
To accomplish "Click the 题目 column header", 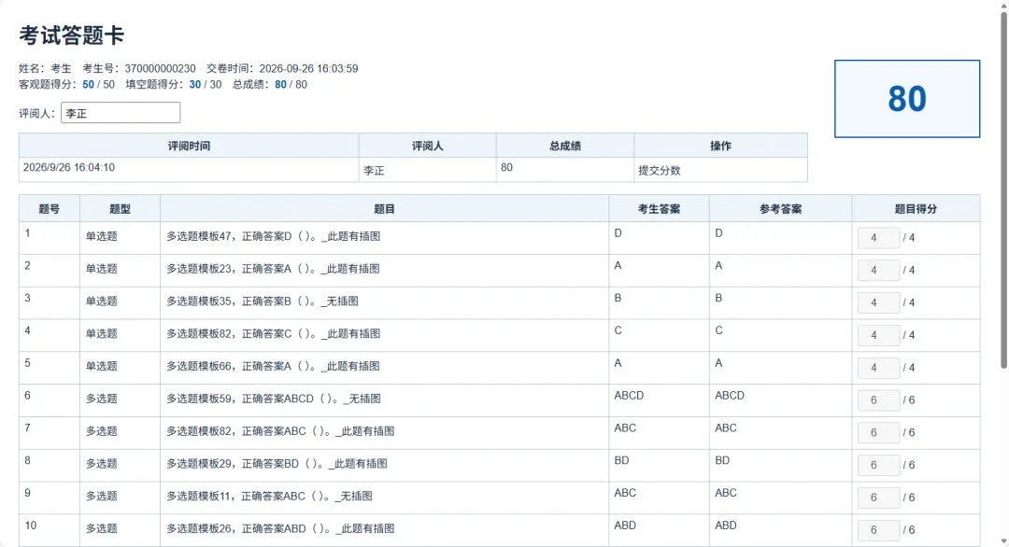I will click(384, 209).
